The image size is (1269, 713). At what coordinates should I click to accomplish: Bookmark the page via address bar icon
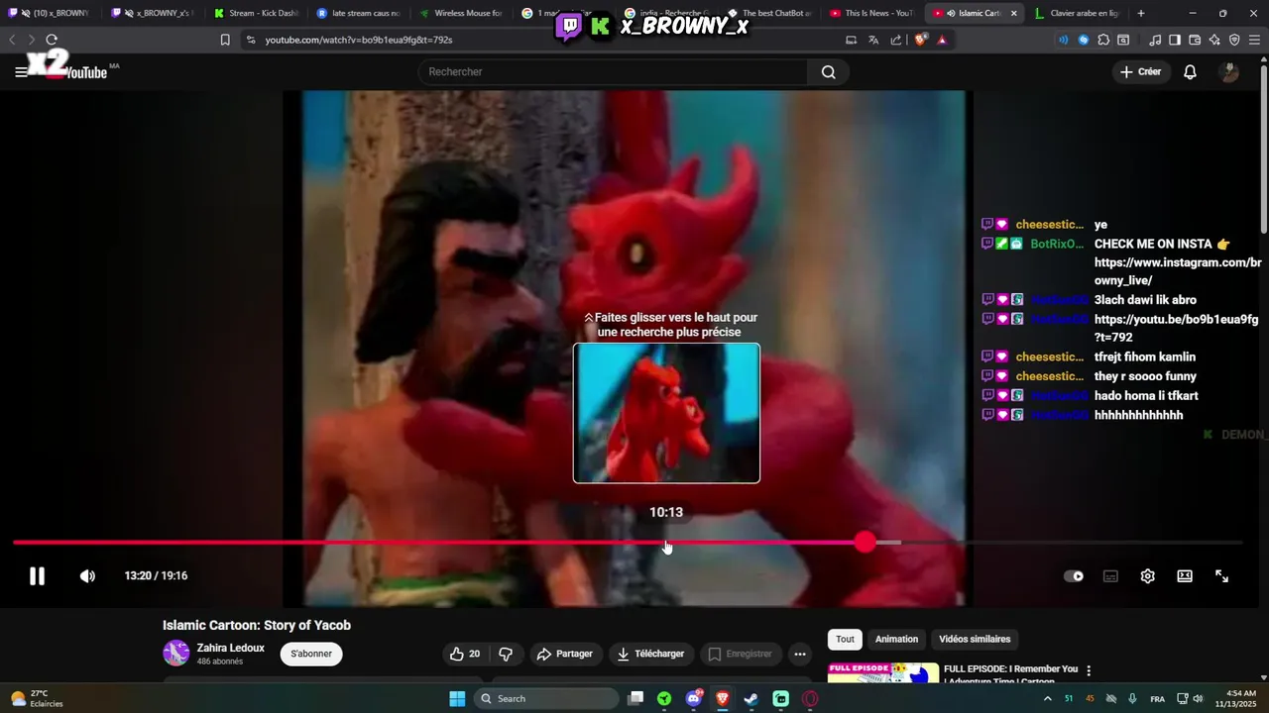point(225,40)
